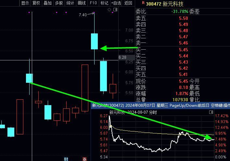Open the 复权 menu

[36, 3]
